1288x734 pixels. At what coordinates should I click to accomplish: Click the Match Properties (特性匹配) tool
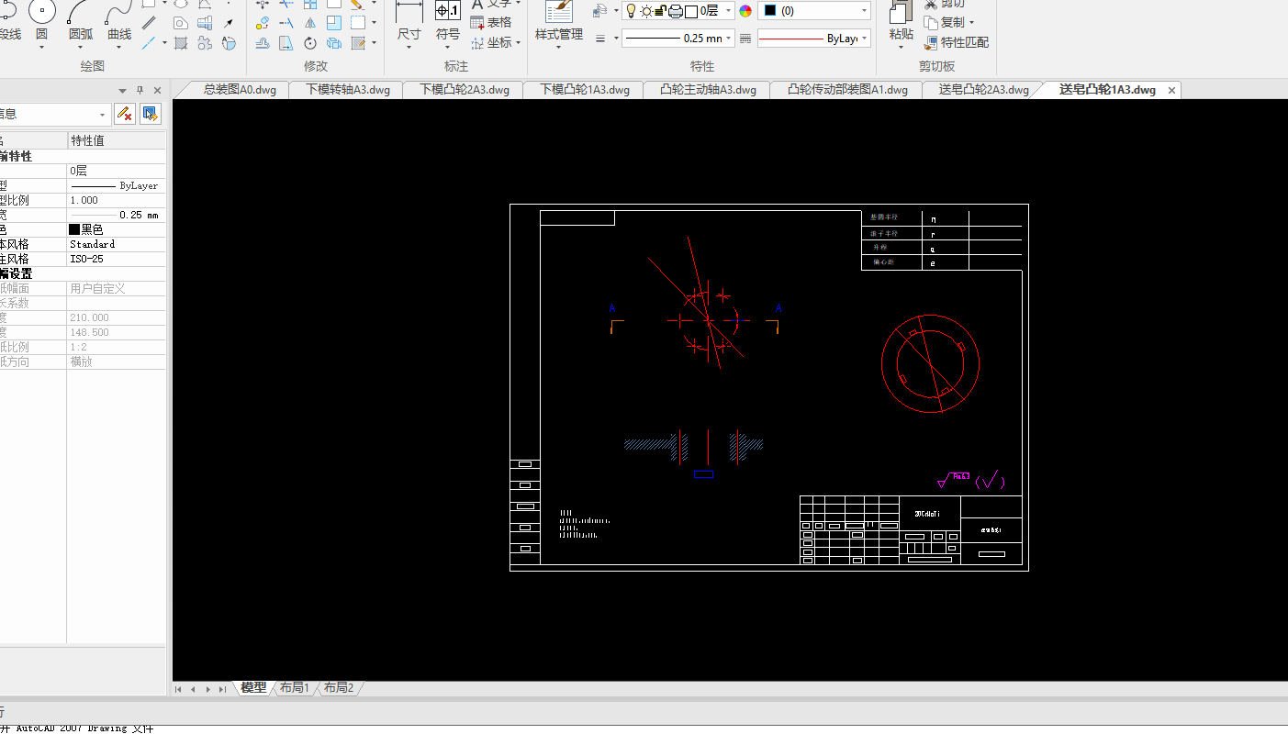point(957,42)
